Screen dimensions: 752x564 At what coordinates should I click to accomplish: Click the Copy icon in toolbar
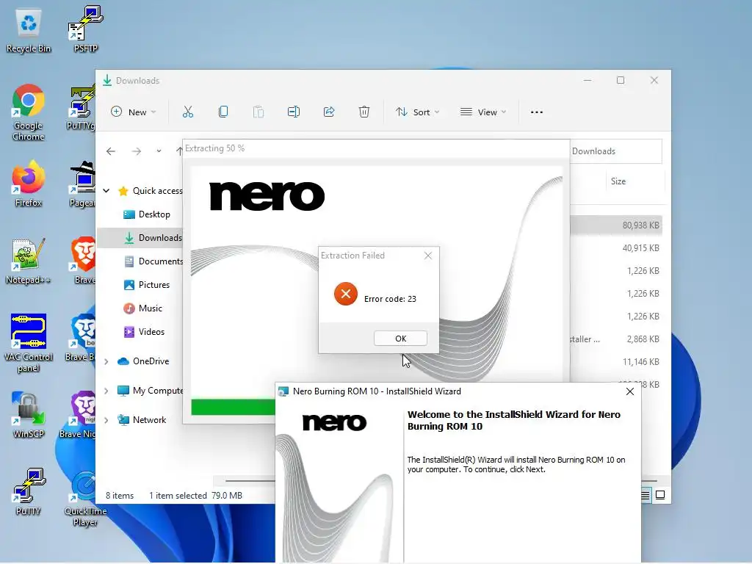(x=223, y=112)
